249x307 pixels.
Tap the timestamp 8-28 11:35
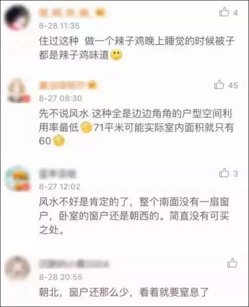pyautogui.click(x=59, y=25)
